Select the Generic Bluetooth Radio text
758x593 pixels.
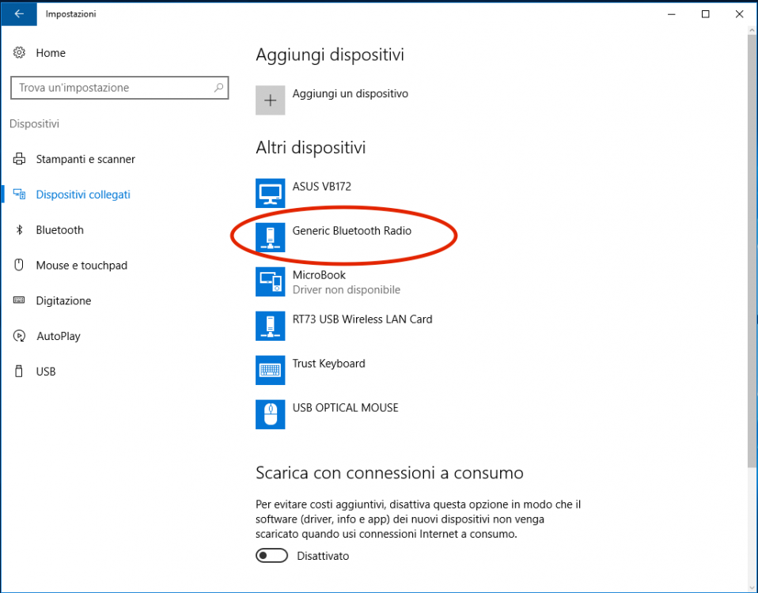(352, 231)
